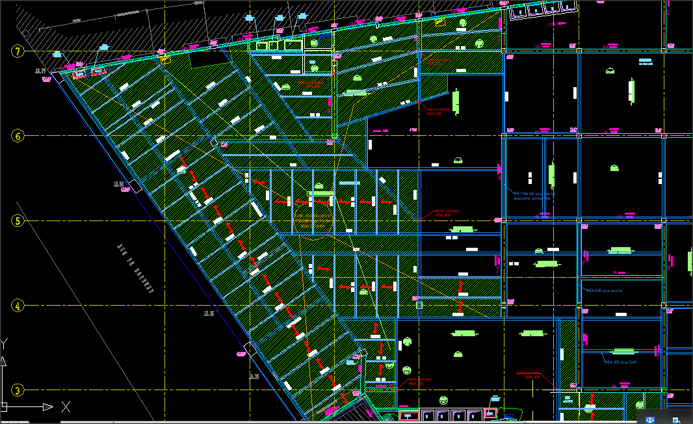The height and width of the screenshot is (424, 693).
Task: Select grid axis bubble number 3
Action: tap(18, 390)
